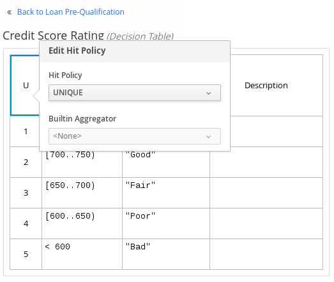
Task: Click the Credit Score Rating title
Action: point(54,35)
